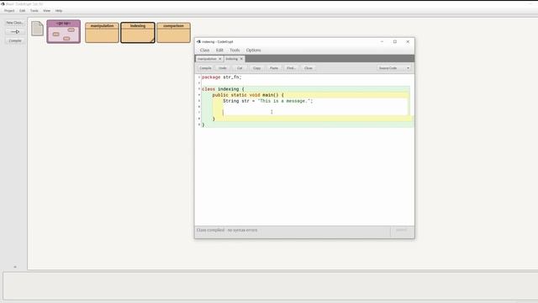The image size is (538, 303).
Task: Click the closing brace of class indexing
Action: click(x=203, y=125)
